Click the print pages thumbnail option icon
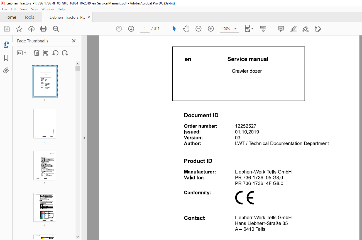The image size is (362, 240). [x=46, y=53]
